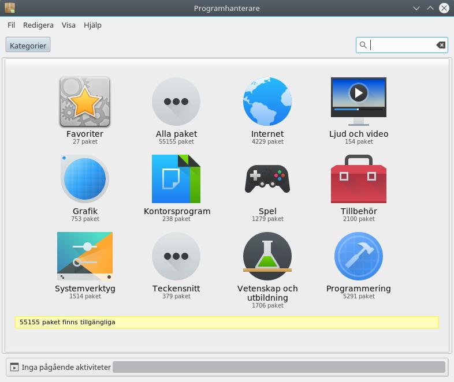Click the '753 paket' count
The height and width of the screenshot is (382, 454).
85,219
